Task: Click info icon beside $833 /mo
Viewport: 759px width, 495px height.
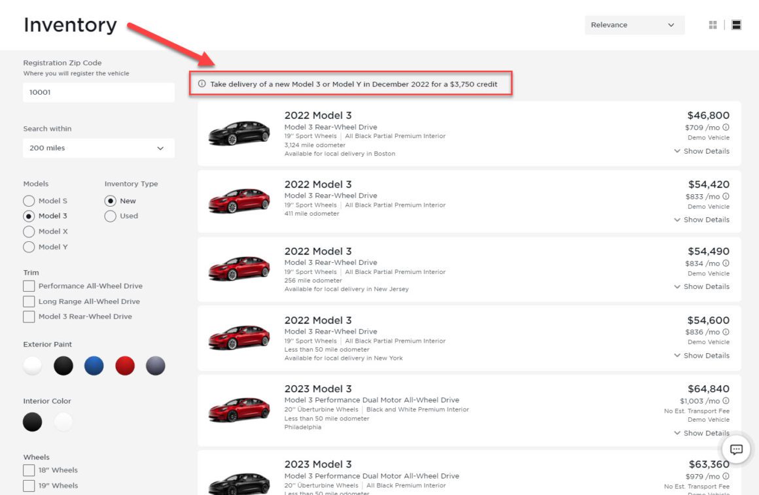Action: (x=726, y=196)
